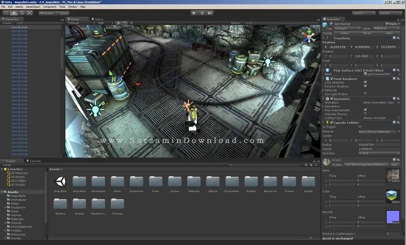The image size is (406, 245).
Task: Click the Prefab Revert button
Action: tap(367, 33)
